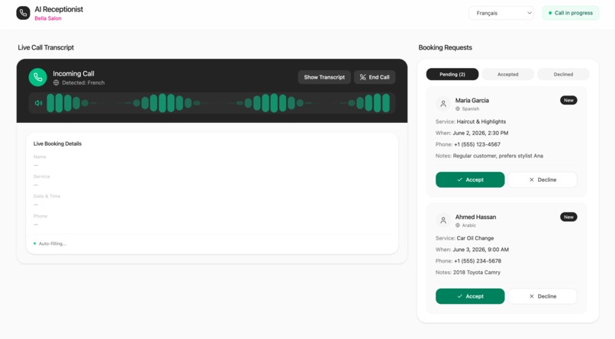Accept Ahmed Hassan's booking request
Image resolution: width=615 pixels, height=339 pixels.
470,296
